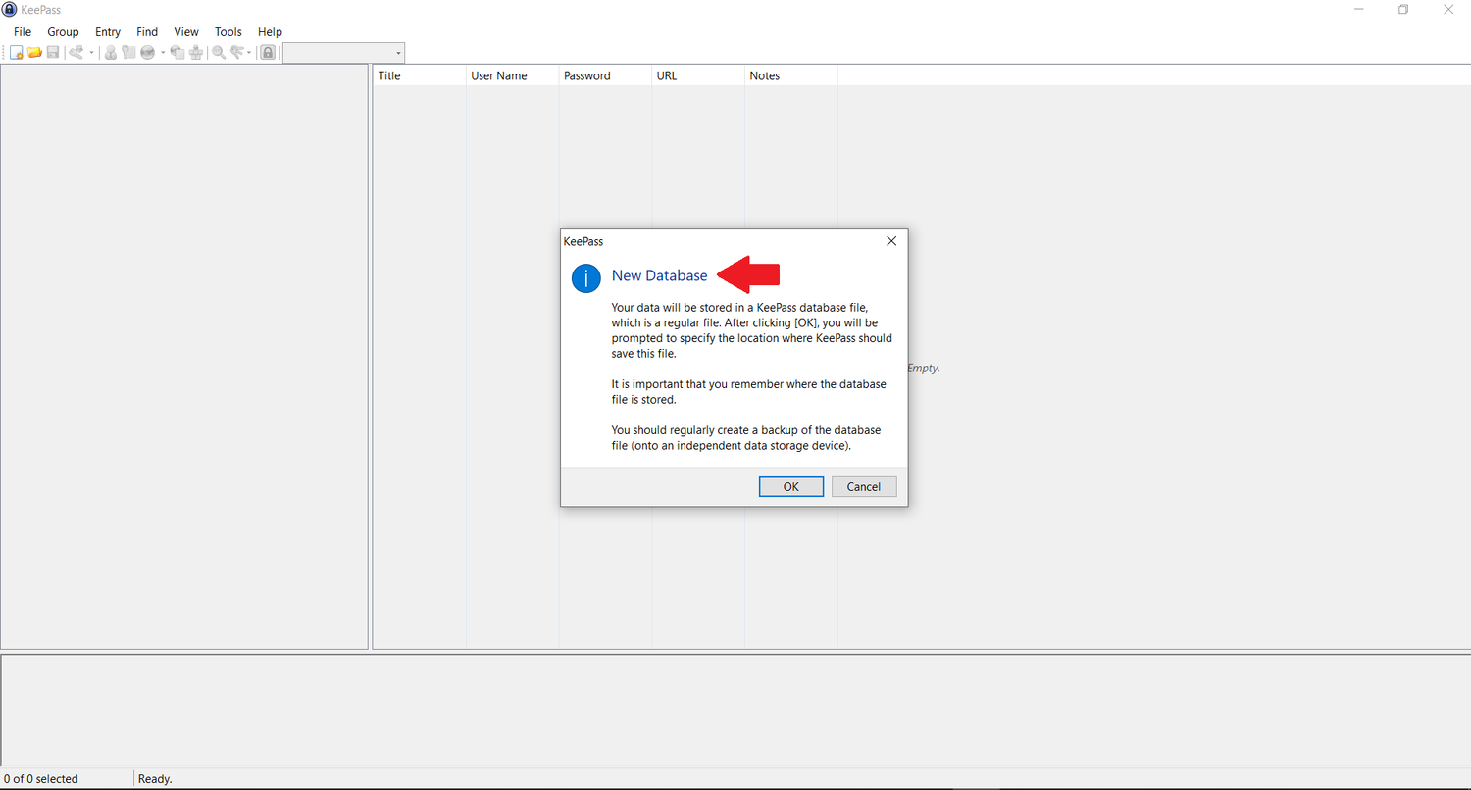Screen dimensions: 1471x790
Task: Click the Find magnifier toolbar icon
Action: click(219, 53)
